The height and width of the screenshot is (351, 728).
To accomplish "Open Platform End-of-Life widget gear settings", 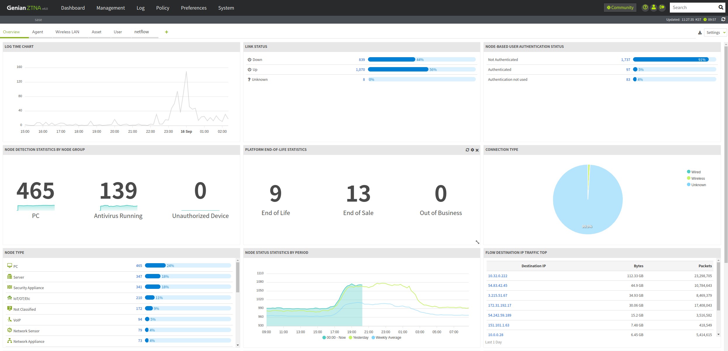I will coord(472,150).
